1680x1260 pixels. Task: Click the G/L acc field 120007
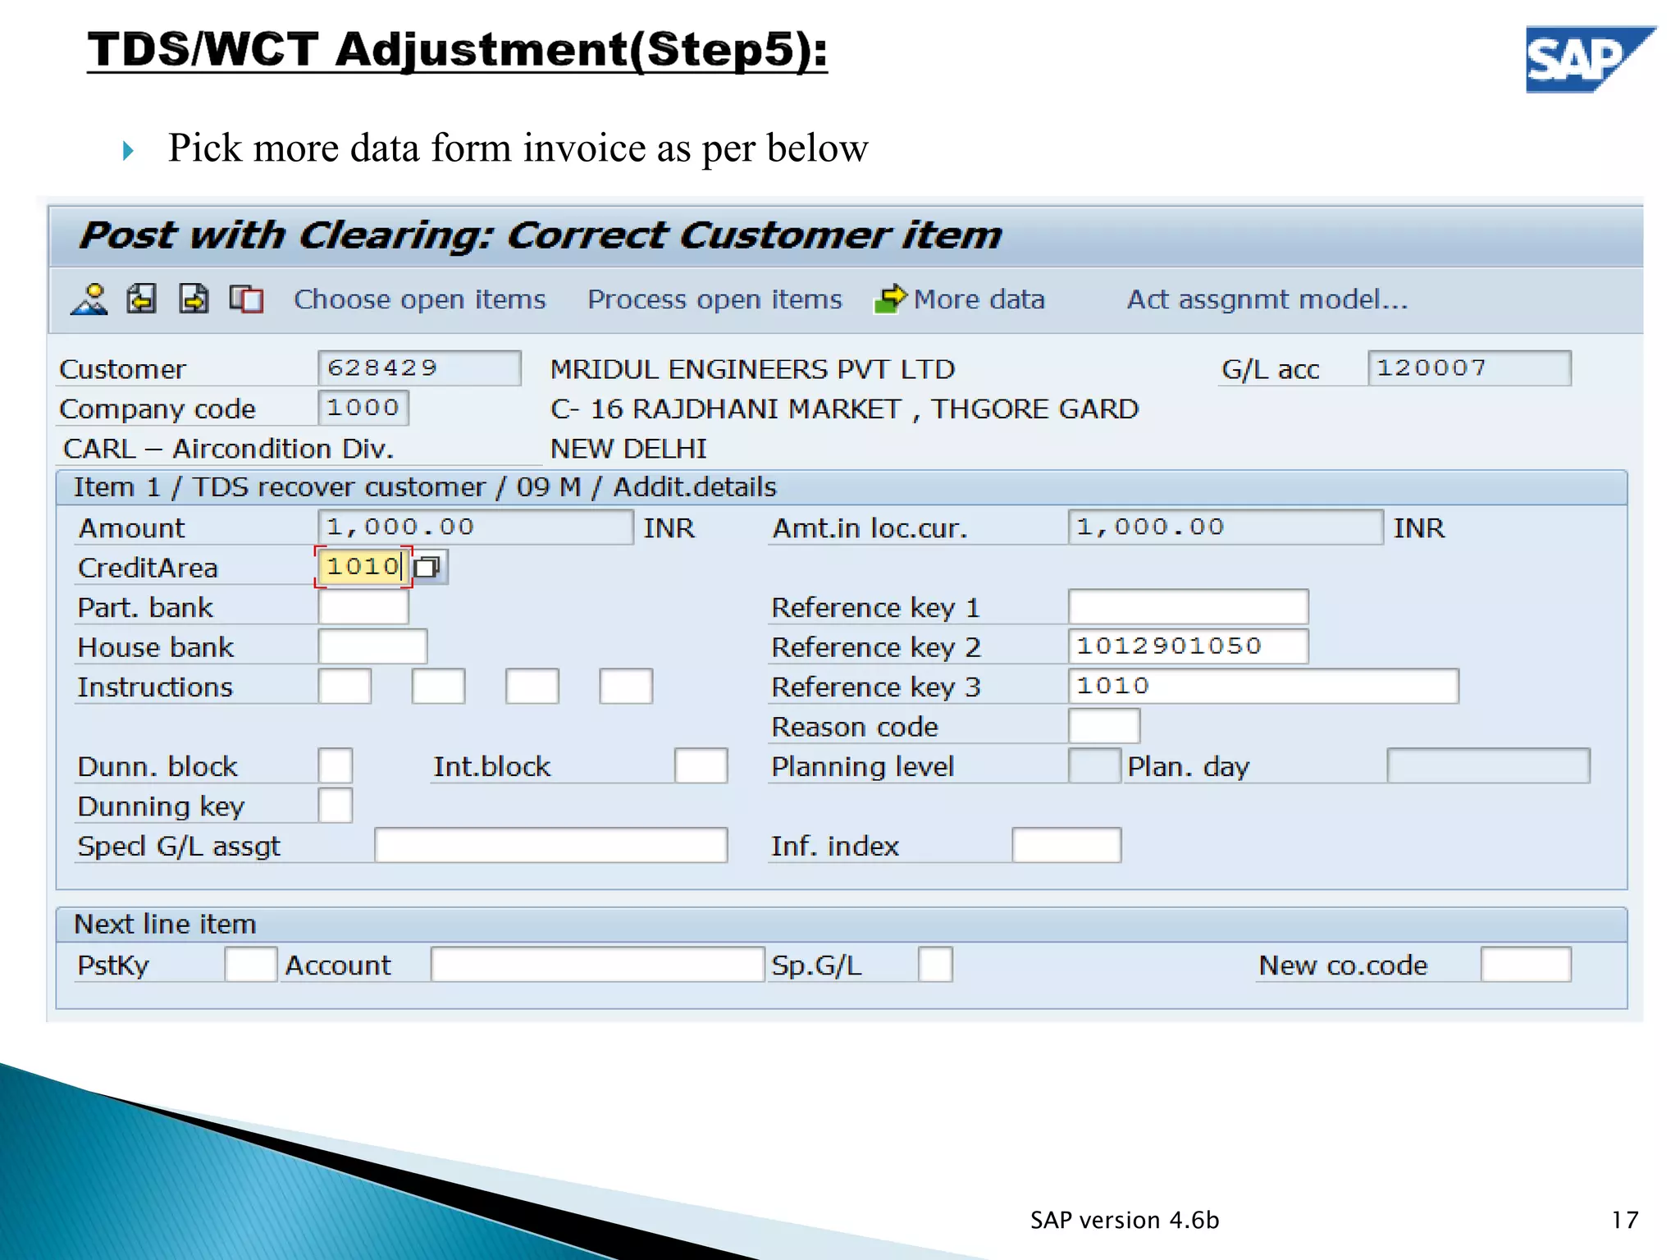1469,367
